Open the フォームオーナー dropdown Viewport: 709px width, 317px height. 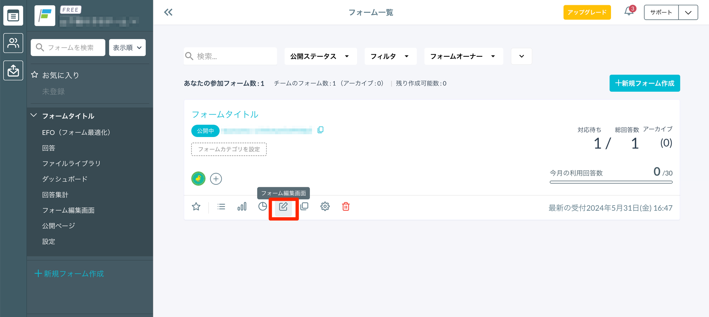click(x=464, y=56)
